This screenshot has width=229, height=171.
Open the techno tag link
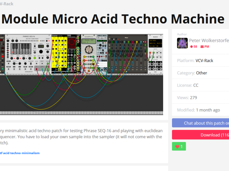pyautogui.click(x=15, y=153)
